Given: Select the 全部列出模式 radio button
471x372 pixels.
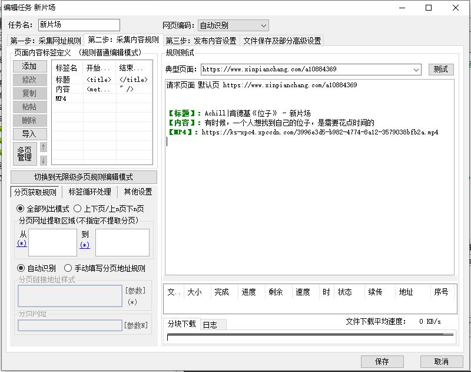Looking at the screenshot, I should tap(21, 209).
